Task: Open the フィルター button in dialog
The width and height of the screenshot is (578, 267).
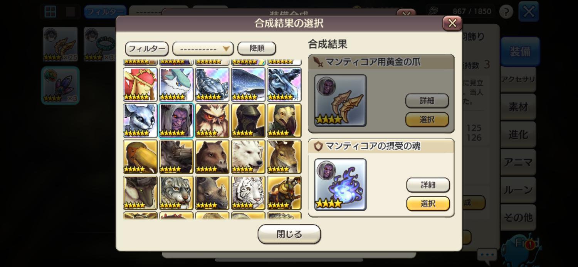Action: click(x=147, y=49)
